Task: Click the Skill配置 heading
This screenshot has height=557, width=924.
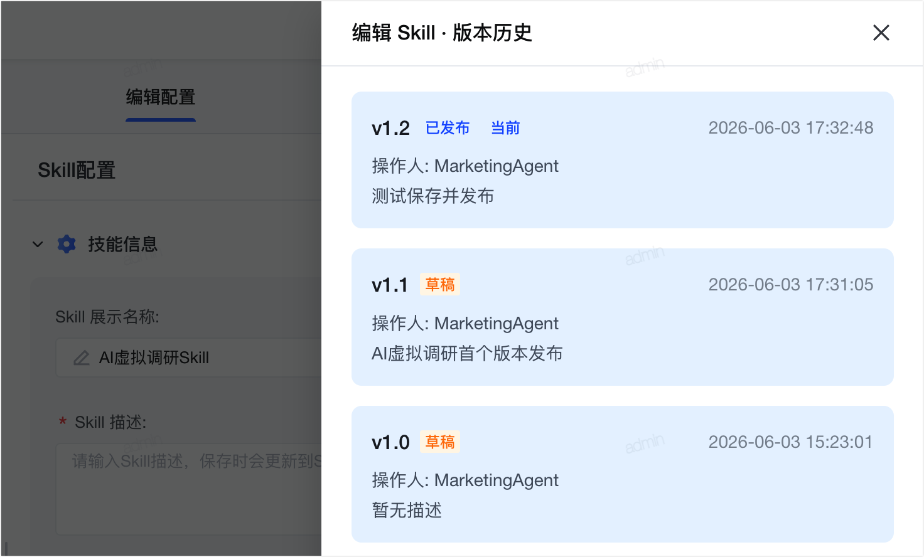Action: 77,170
